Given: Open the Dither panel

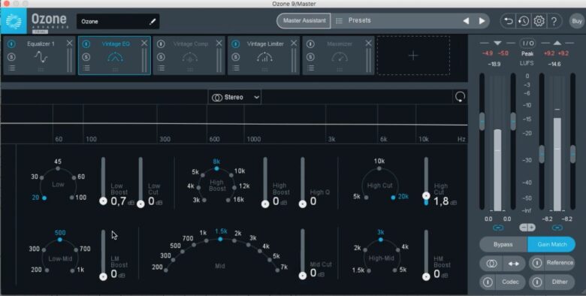Looking at the screenshot, I should [x=560, y=282].
